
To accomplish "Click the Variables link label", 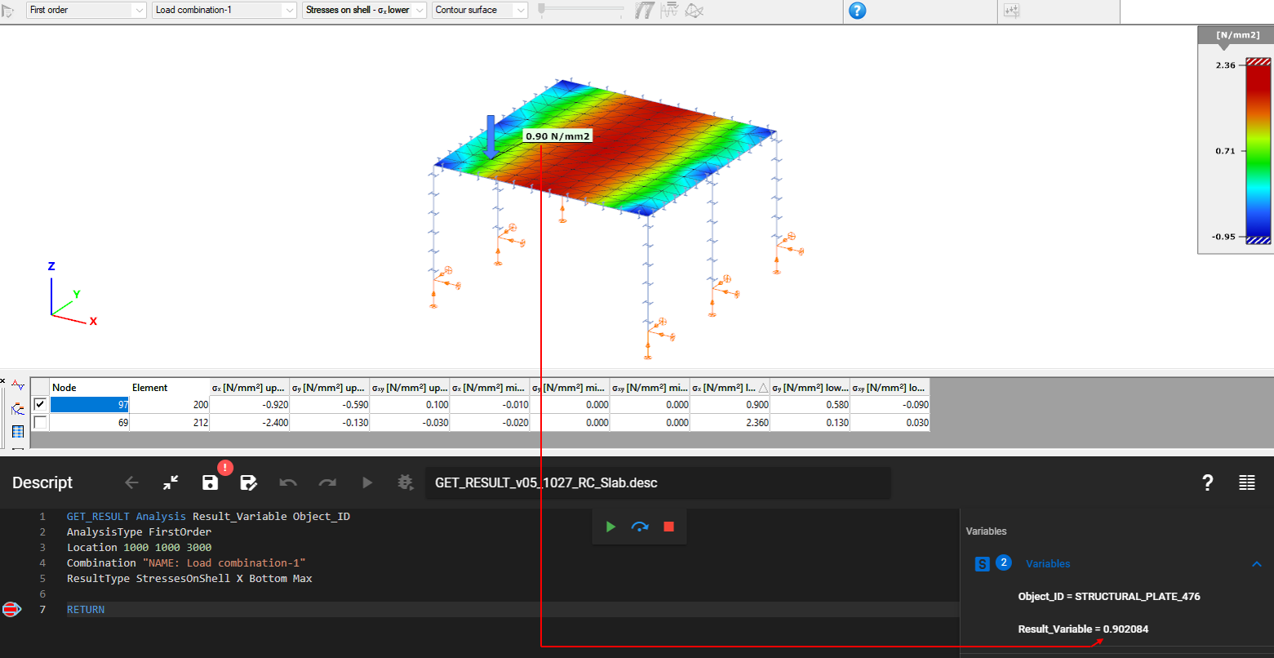I will (1048, 563).
